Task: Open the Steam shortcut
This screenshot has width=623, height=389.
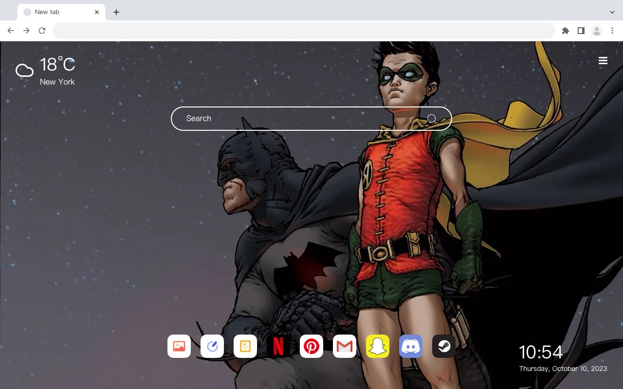Action: [444, 346]
